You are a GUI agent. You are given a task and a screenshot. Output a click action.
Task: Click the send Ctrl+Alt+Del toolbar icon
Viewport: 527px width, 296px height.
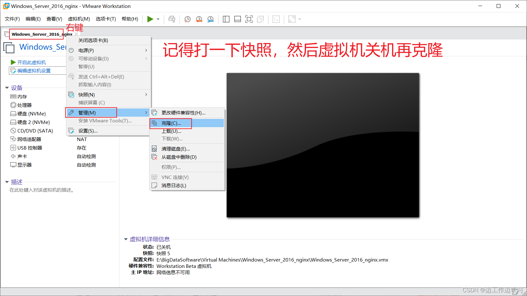(172, 19)
